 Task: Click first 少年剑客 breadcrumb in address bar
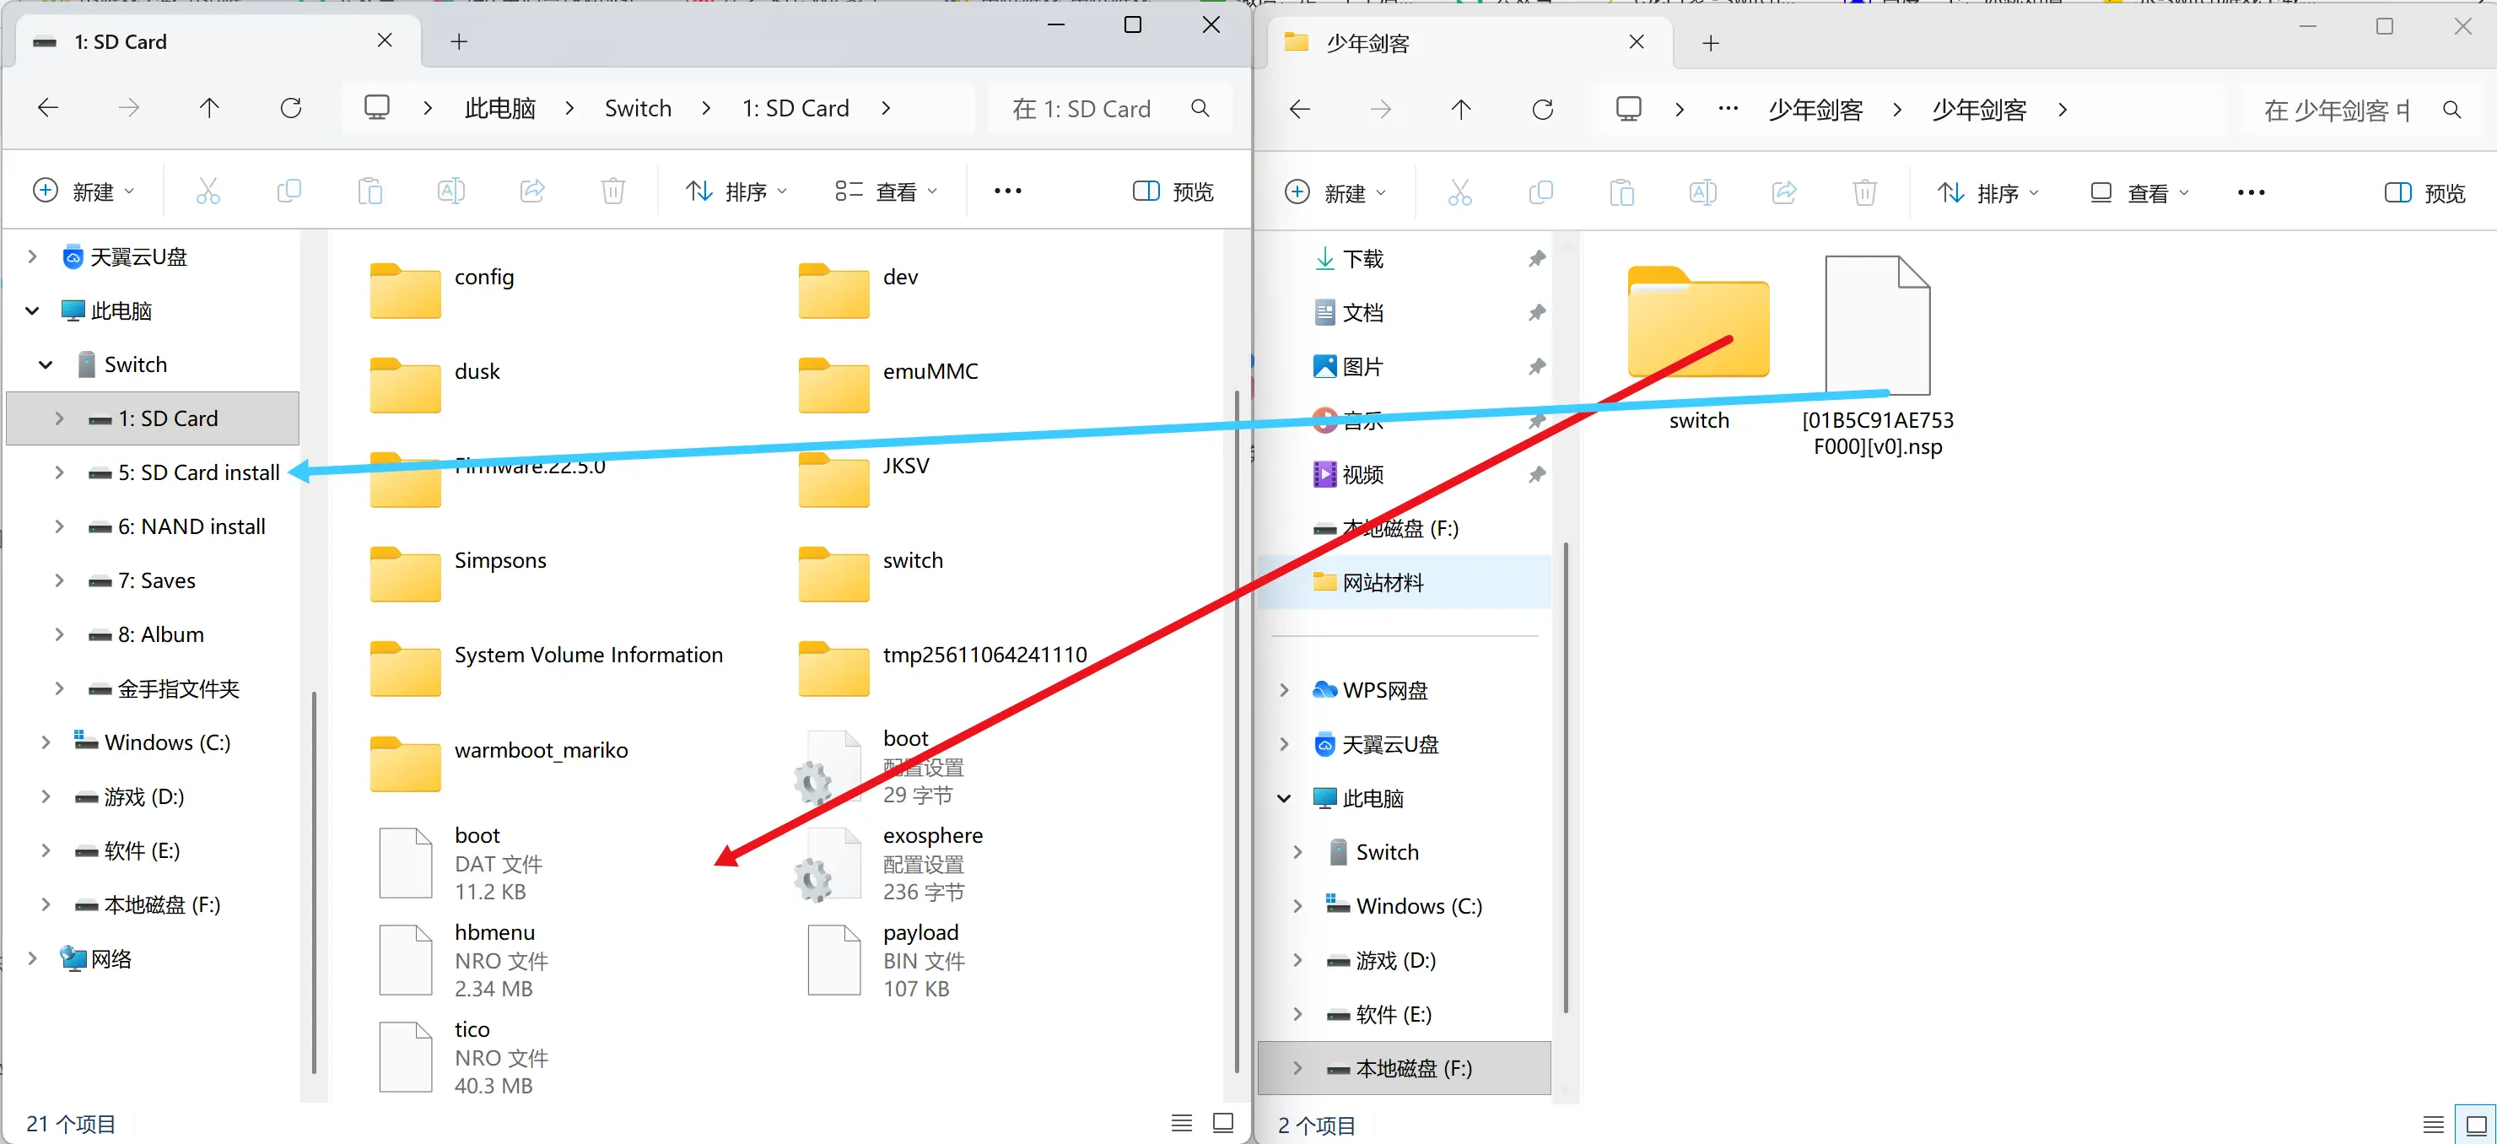point(1815,110)
